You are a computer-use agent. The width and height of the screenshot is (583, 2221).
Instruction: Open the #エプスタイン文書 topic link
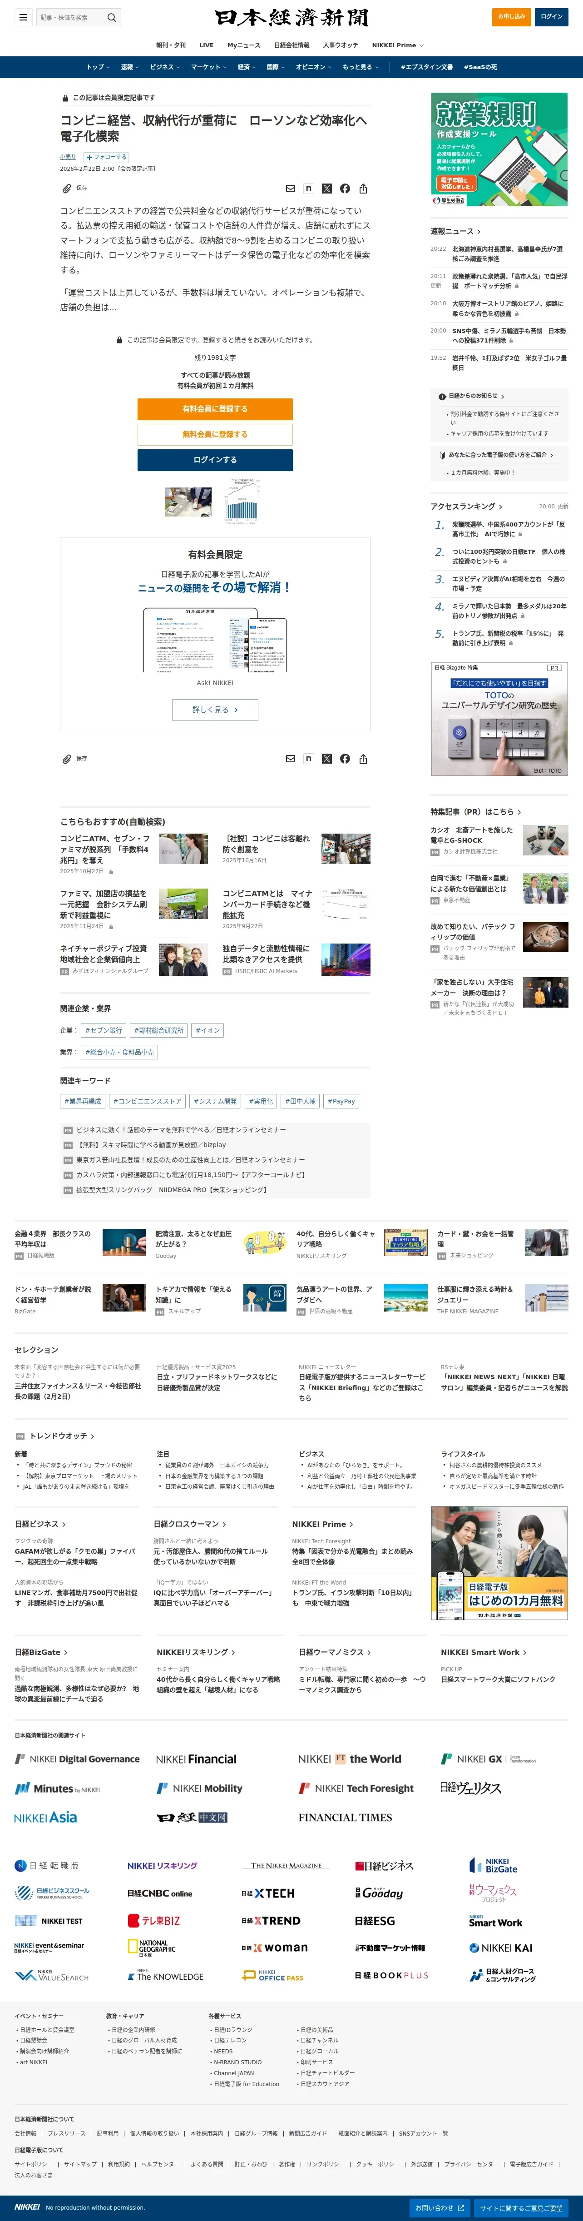click(426, 67)
